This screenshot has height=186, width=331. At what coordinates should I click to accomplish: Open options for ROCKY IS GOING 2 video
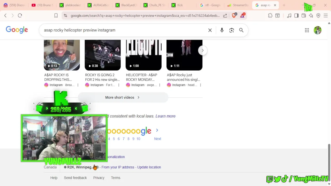119,85
